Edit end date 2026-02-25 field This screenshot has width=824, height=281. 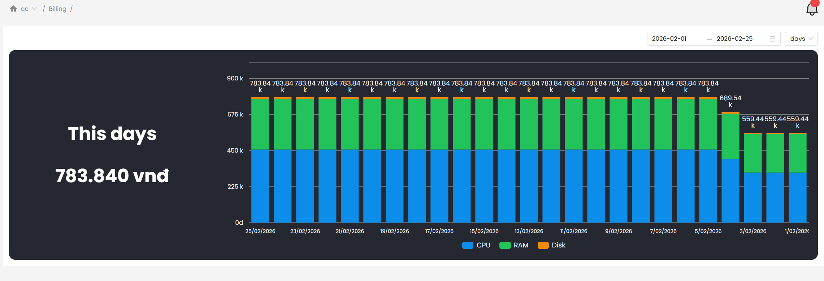point(734,39)
